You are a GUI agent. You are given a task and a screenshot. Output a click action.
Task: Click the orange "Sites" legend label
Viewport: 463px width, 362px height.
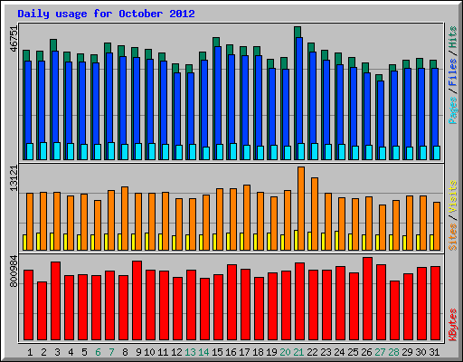[453, 237]
